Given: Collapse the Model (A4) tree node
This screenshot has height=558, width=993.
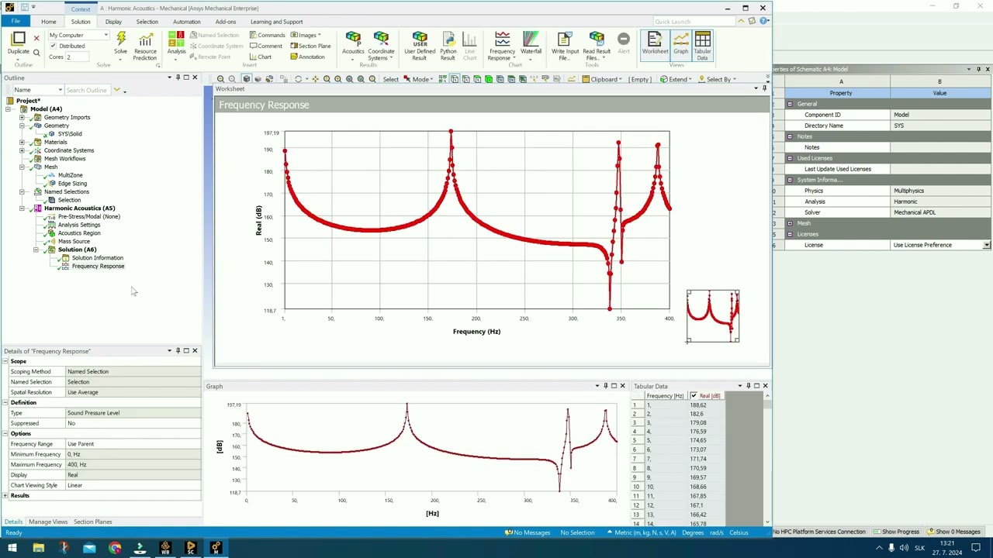Looking at the screenshot, I should click(x=8, y=109).
